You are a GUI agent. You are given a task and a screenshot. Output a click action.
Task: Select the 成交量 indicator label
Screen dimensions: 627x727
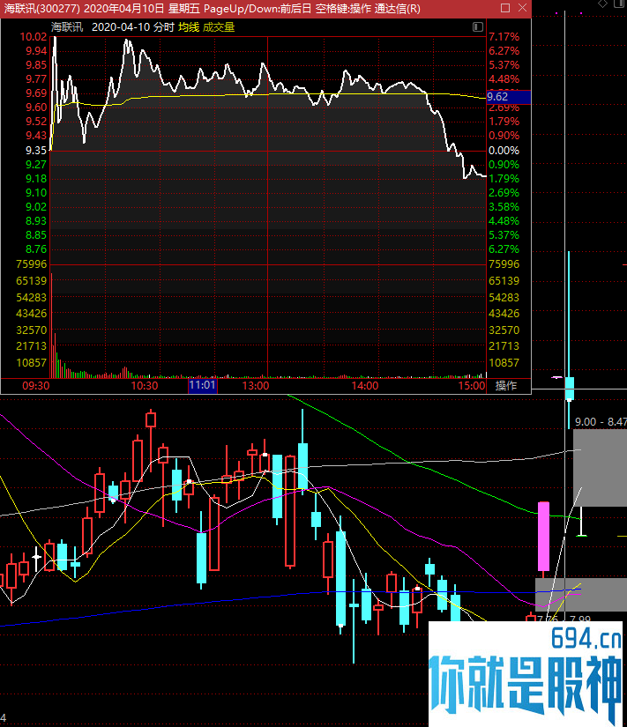coord(219,27)
